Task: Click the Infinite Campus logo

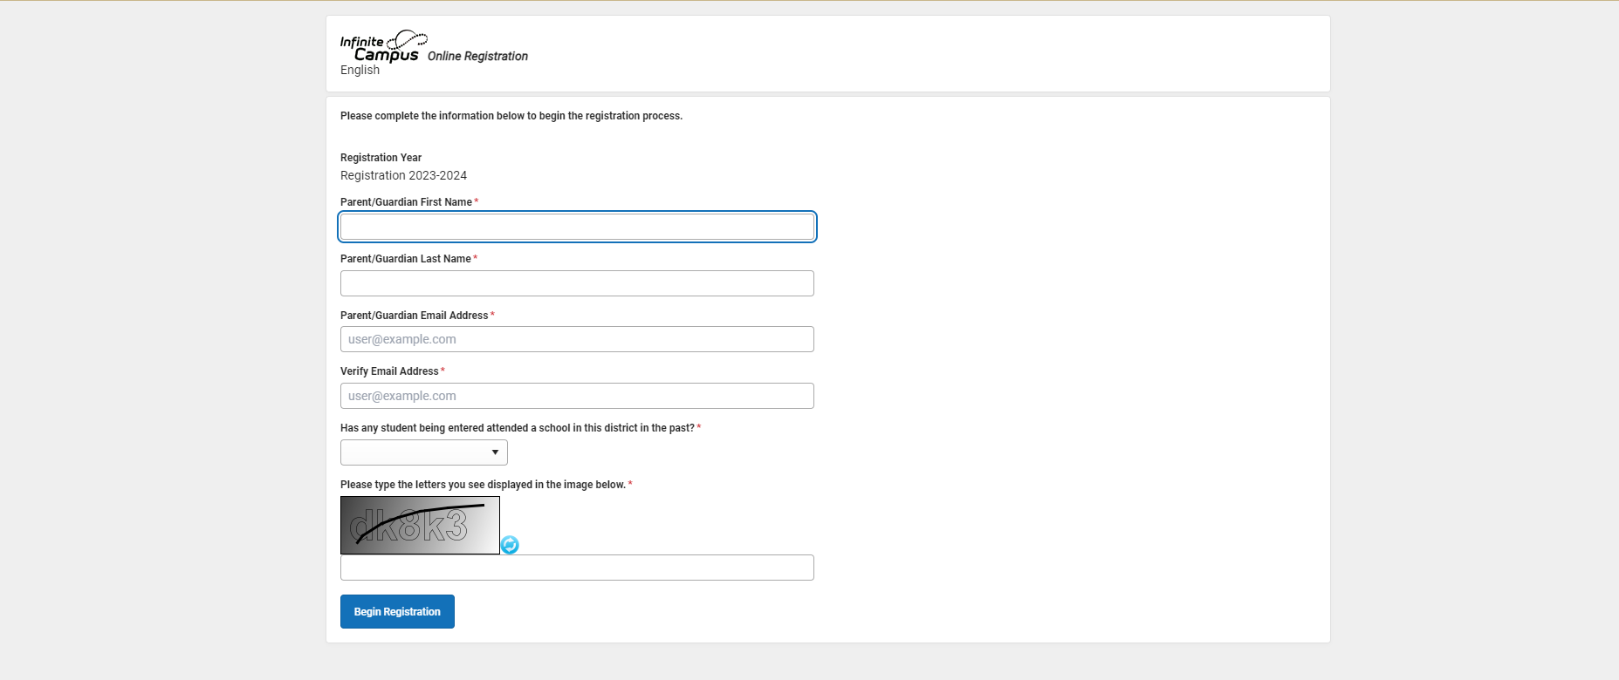Action: pyautogui.click(x=382, y=47)
